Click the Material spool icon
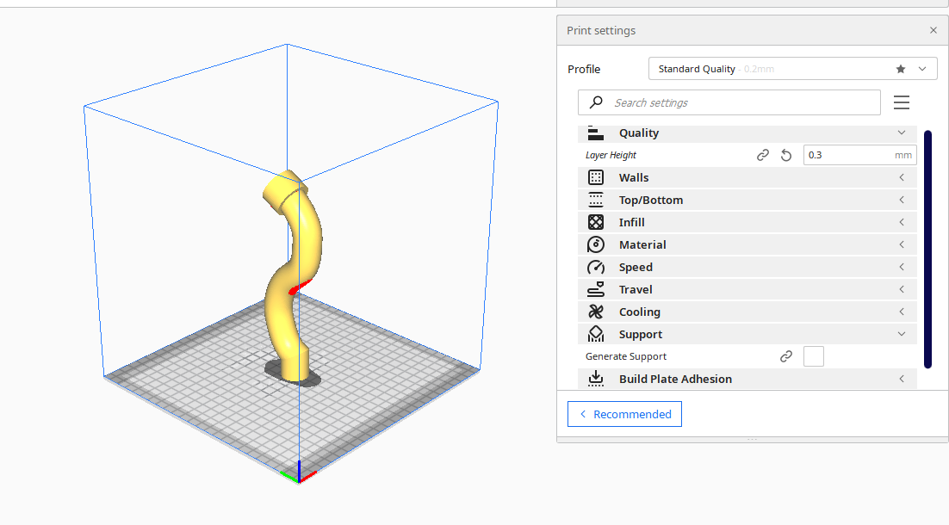Screen dimensions: 949x525 (596, 245)
